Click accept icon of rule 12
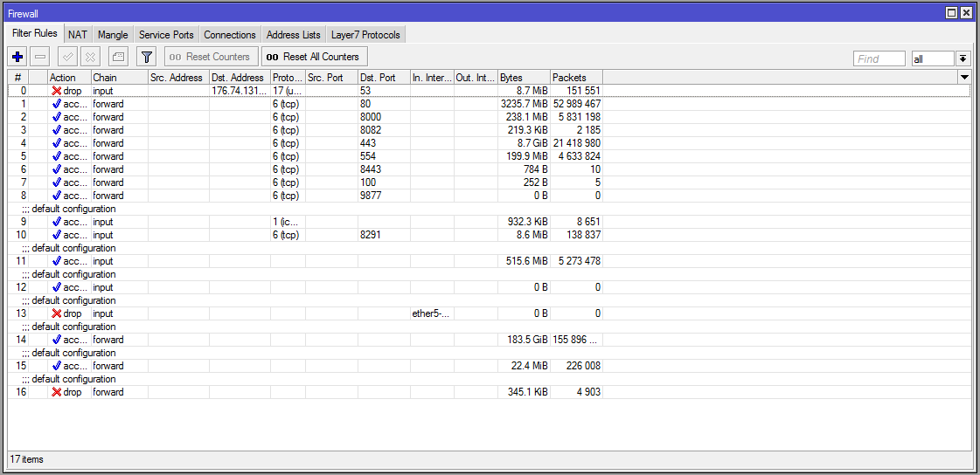 click(56, 288)
